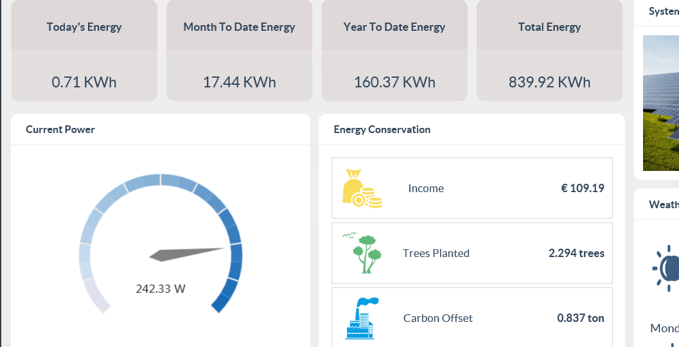This screenshot has height=347, width=679.
Task: Click the 2.294 trees value
Action: point(576,253)
